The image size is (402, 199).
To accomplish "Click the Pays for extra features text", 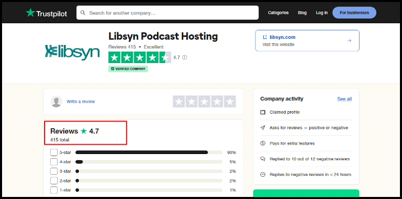I will coord(292,143).
